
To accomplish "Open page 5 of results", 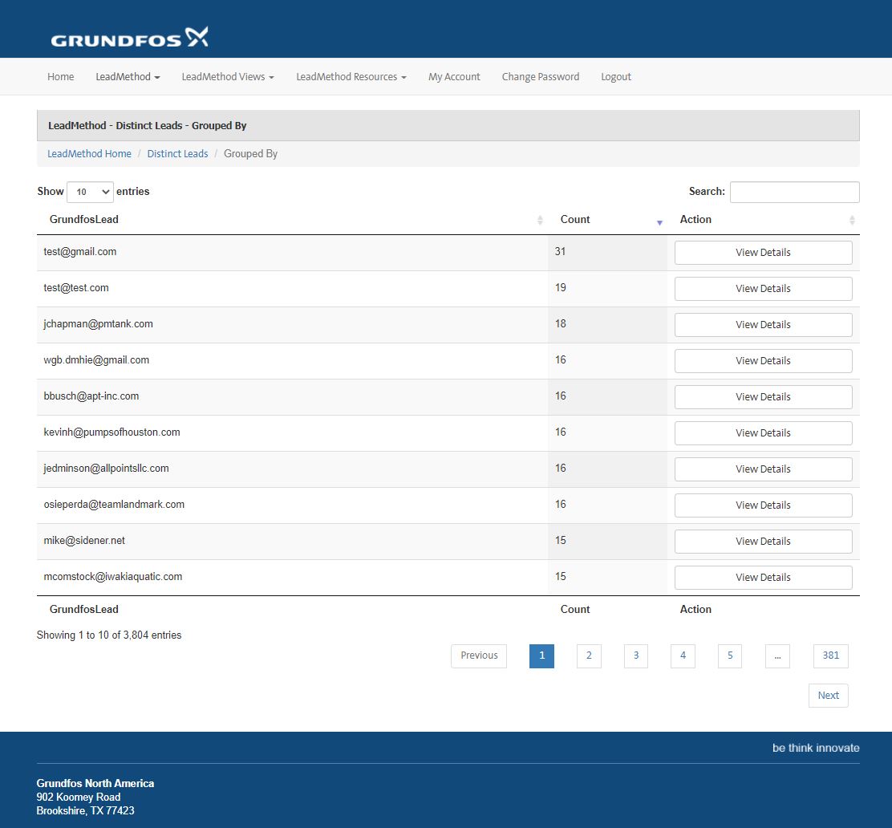I will click(x=730, y=655).
